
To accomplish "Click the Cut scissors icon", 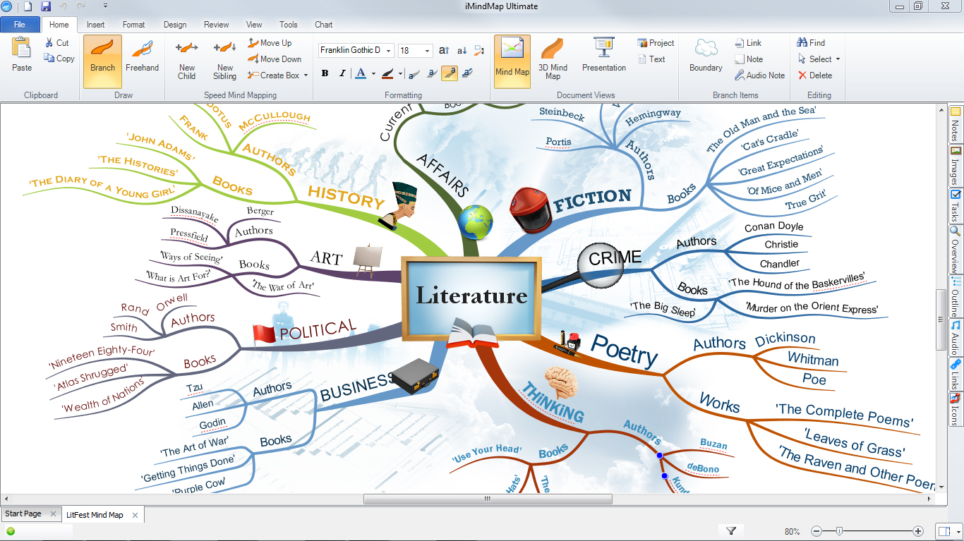I will pyautogui.click(x=49, y=43).
